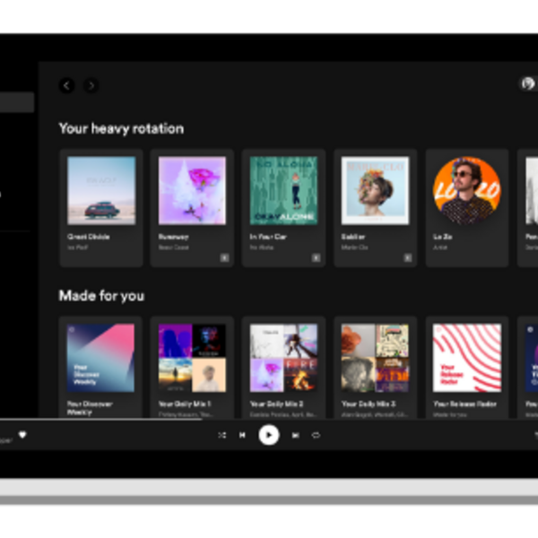Toggle shuffle playback

pyautogui.click(x=222, y=435)
